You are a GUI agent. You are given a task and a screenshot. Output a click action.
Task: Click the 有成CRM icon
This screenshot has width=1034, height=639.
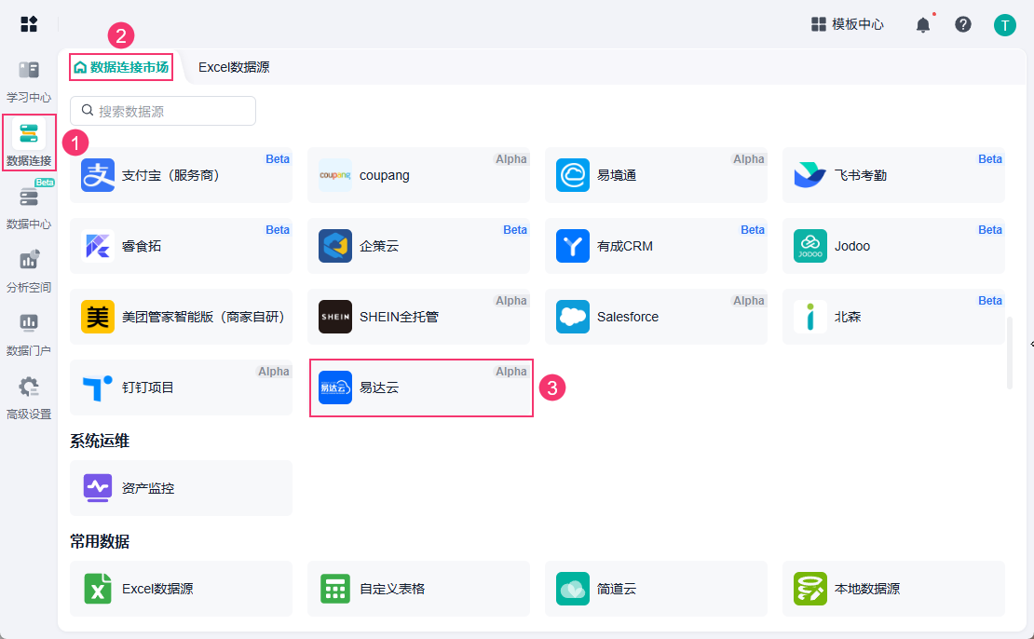point(572,246)
